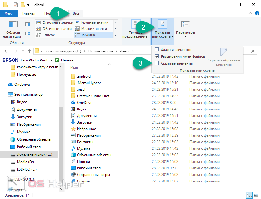The height and width of the screenshot is (199, 261).
Task: Open the Вид ribbon tab
Action: click(x=76, y=13)
